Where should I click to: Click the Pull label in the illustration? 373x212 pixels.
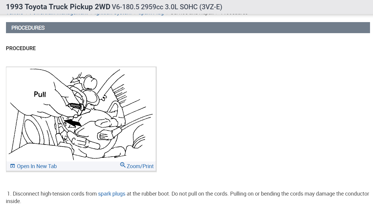point(40,94)
